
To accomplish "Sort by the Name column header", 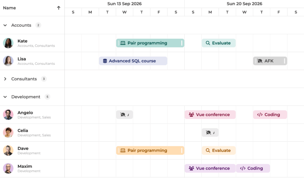I will 9,8.
